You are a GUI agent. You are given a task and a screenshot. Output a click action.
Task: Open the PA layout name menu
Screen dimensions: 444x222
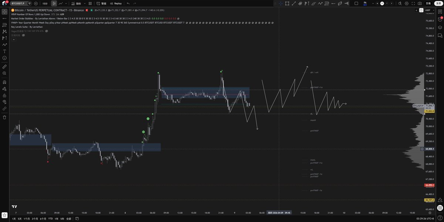[365, 3]
